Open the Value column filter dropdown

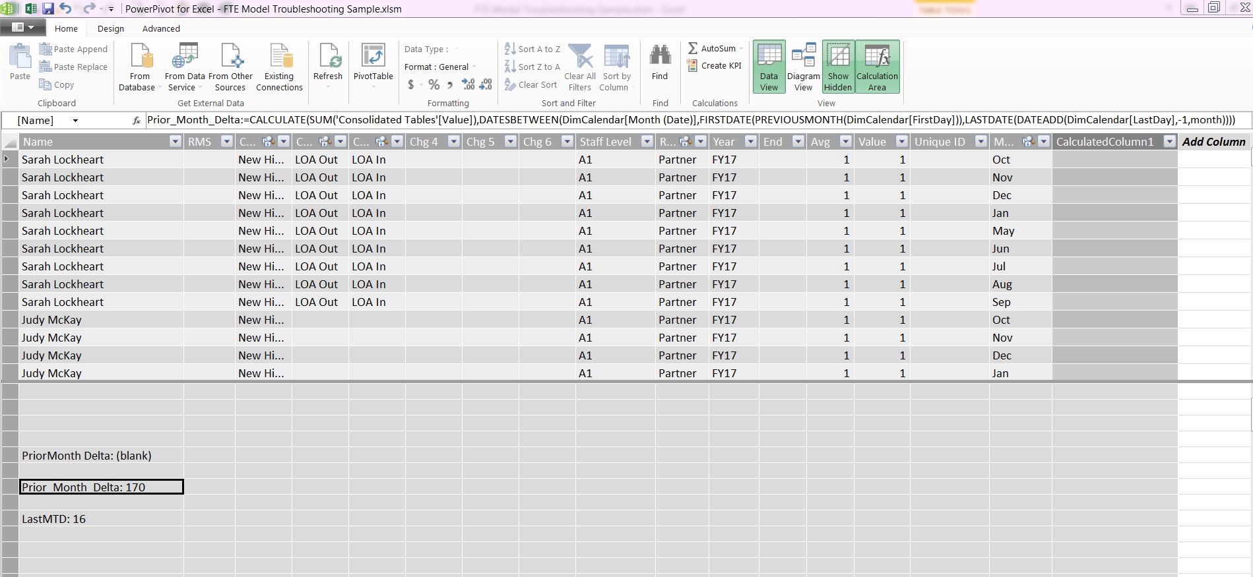pos(902,142)
